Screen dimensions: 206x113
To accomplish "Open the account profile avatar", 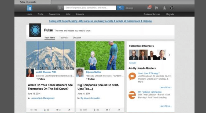I will tap(172, 8).
